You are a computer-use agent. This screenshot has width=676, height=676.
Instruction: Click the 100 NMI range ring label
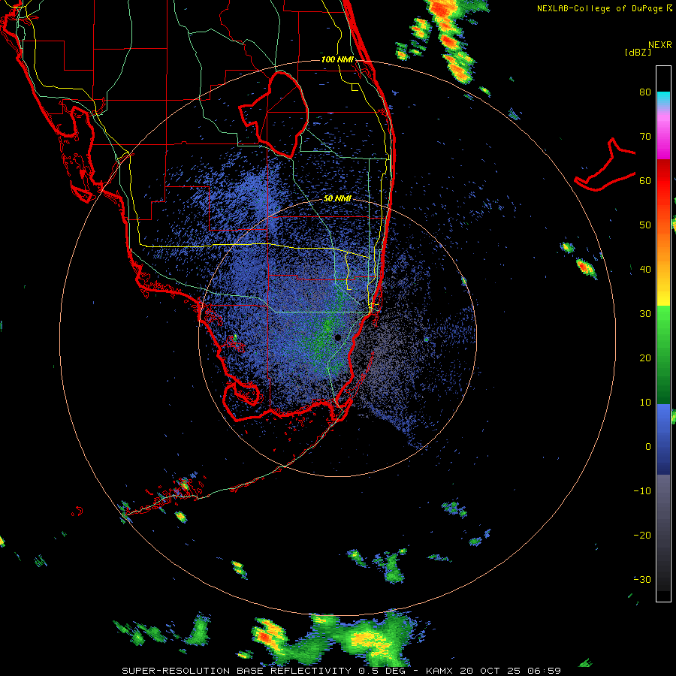[x=337, y=59]
